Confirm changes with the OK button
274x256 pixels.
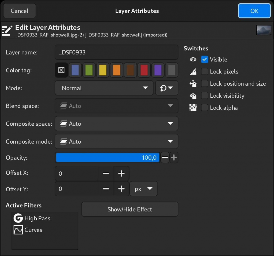pyautogui.click(x=254, y=11)
